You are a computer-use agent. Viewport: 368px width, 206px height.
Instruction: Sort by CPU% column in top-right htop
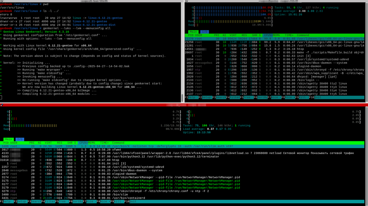click(x=268, y=35)
